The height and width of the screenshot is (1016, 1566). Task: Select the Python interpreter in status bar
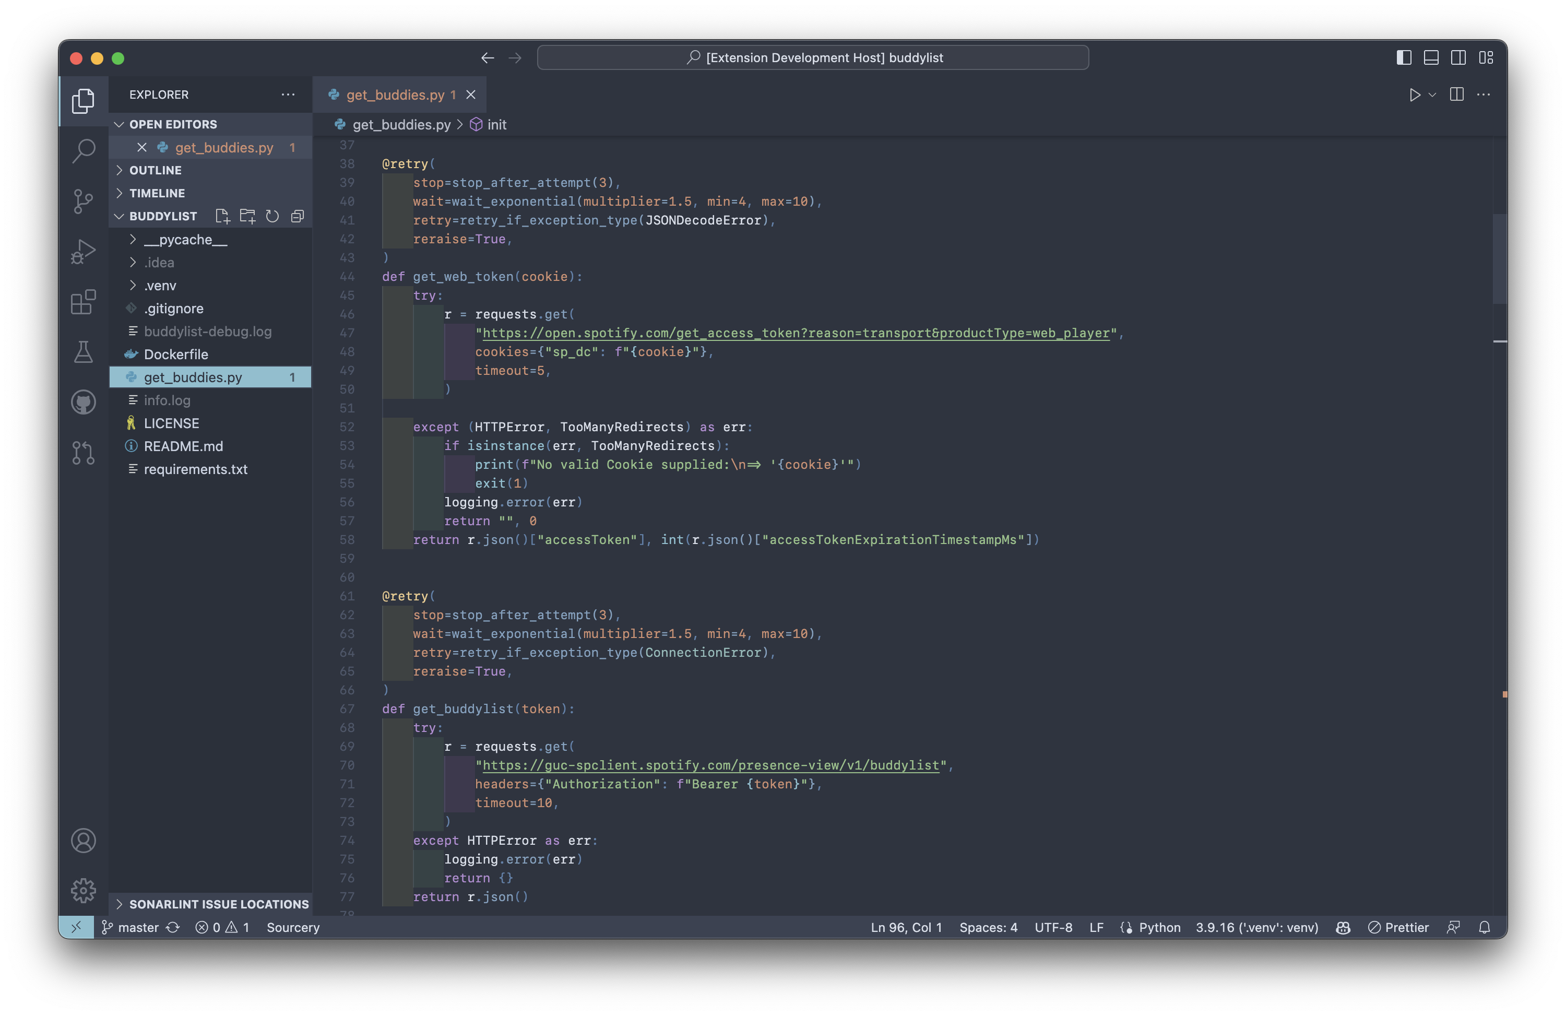pos(1257,927)
